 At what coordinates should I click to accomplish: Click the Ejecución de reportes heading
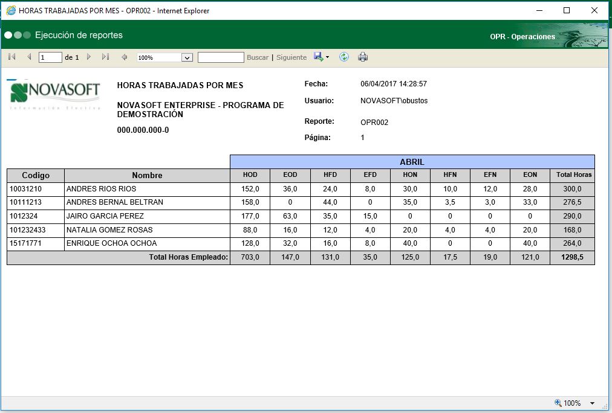pos(79,35)
